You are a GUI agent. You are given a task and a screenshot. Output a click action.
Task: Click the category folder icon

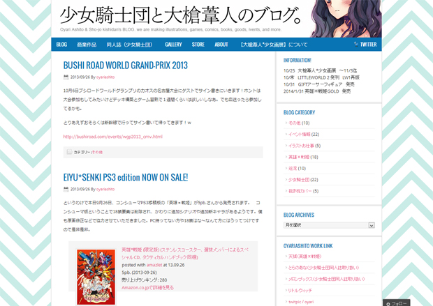(69, 152)
